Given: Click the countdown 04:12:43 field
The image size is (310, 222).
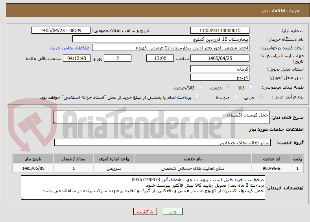Looking at the screenshot, I should 77,58.
